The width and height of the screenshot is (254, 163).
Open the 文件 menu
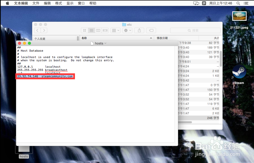click(36, 3)
